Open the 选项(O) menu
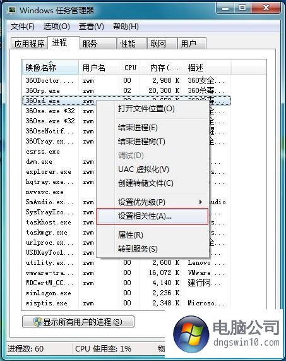286x361 pixels. (x=57, y=27)
